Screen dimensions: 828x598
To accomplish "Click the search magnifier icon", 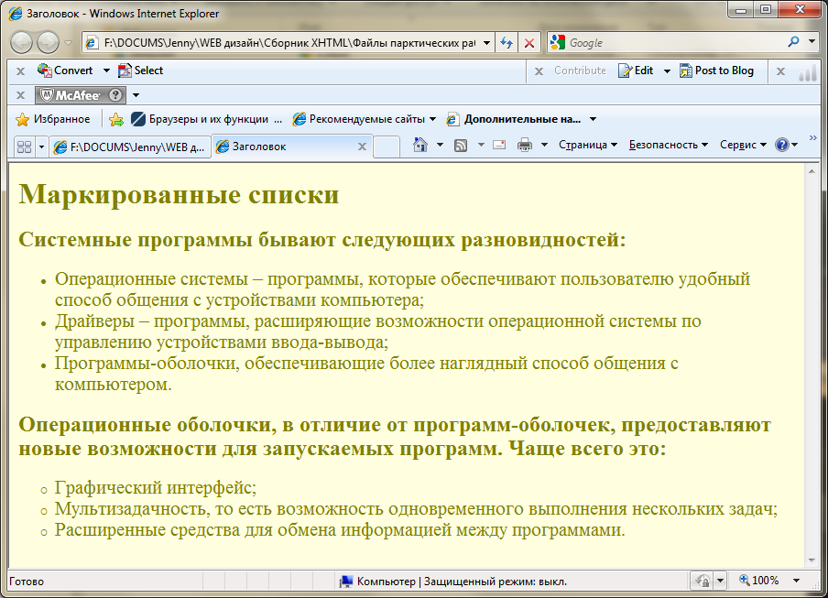I will click(793, 42).
